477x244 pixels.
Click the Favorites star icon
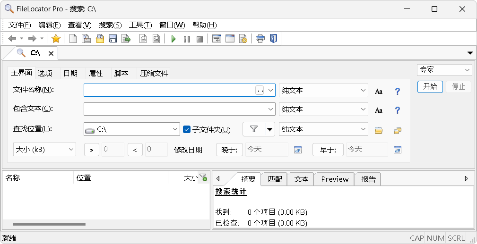pos(56,39)
